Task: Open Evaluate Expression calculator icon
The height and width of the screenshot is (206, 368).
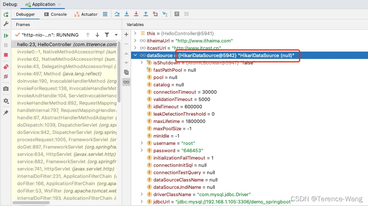Action: click(x=177, y=14)
